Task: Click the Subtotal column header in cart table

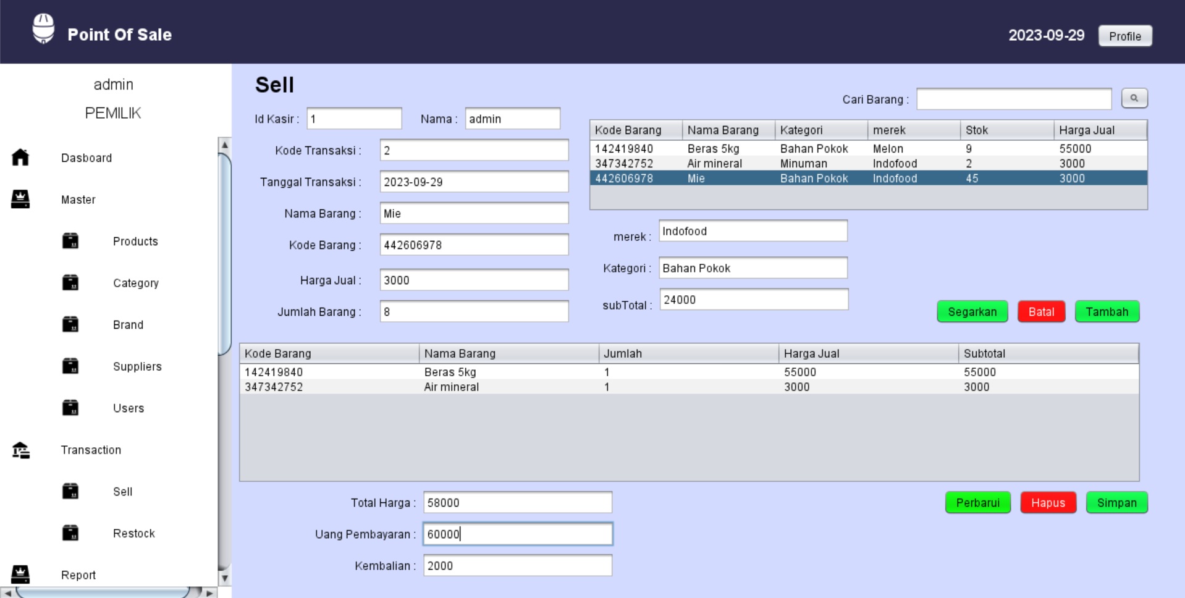Action: [x=1048, y=353]
